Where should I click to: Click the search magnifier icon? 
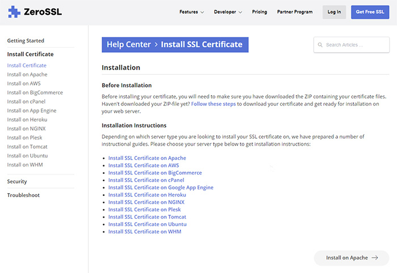(320, 45)
